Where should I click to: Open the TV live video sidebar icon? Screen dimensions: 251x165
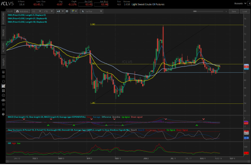coord(3,81)
